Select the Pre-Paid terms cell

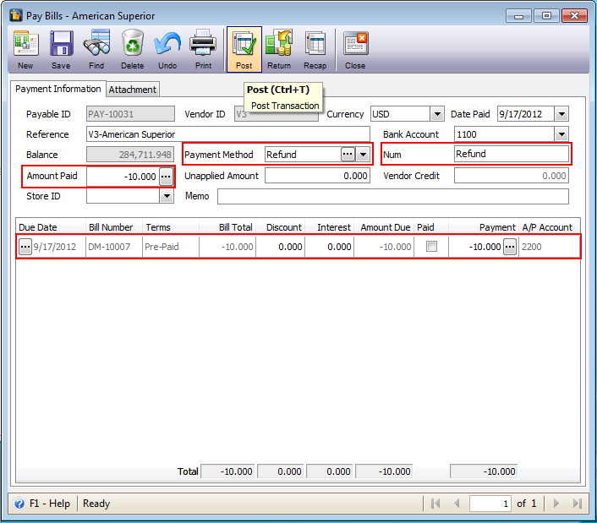point(171,247)
